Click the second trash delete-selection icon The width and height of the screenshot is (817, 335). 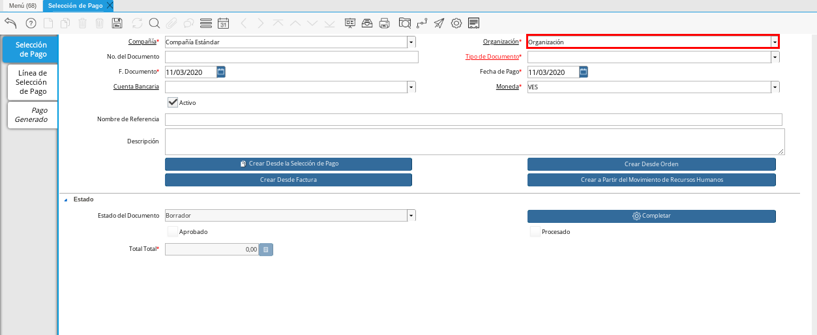click(x=99, y=23)
